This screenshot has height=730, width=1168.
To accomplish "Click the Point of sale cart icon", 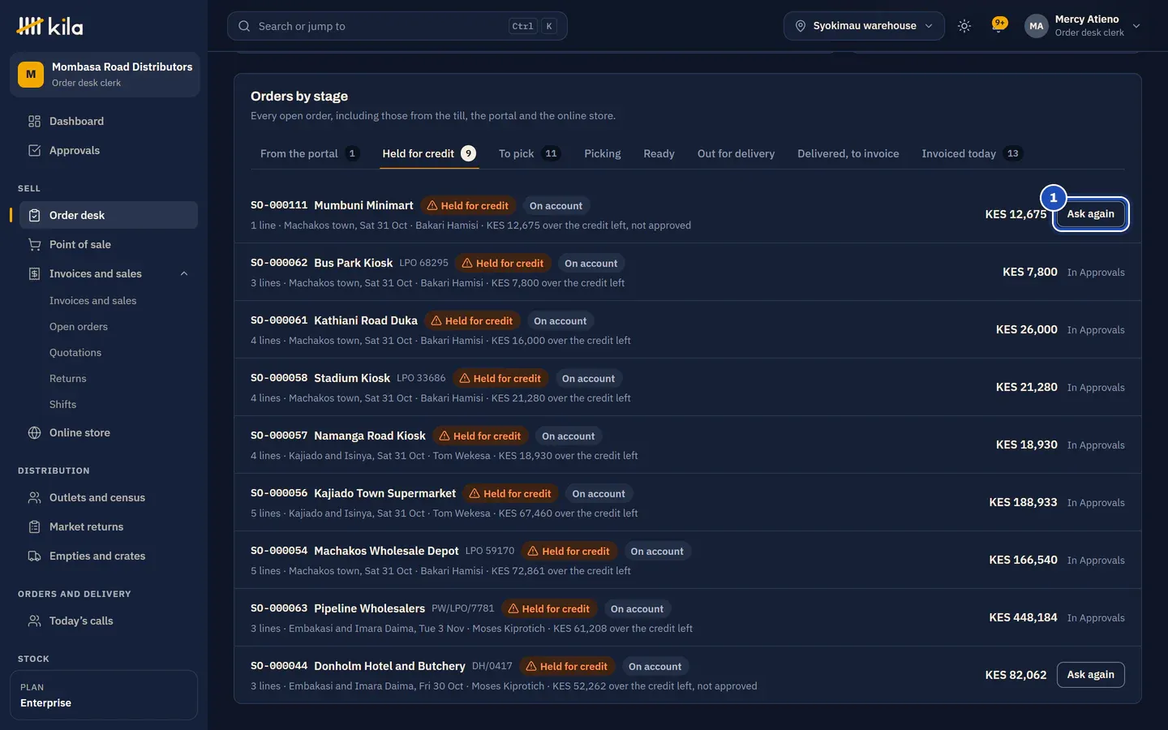I will click(34, 245).
